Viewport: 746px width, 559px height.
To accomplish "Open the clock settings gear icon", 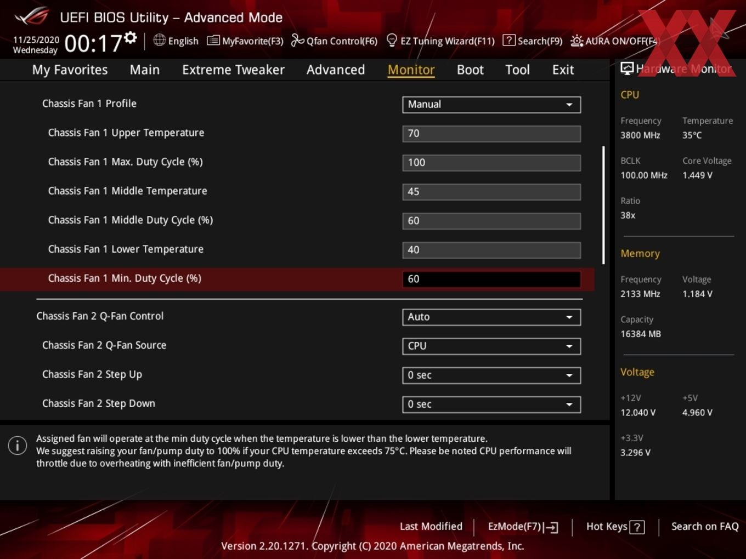I will 131,37.
